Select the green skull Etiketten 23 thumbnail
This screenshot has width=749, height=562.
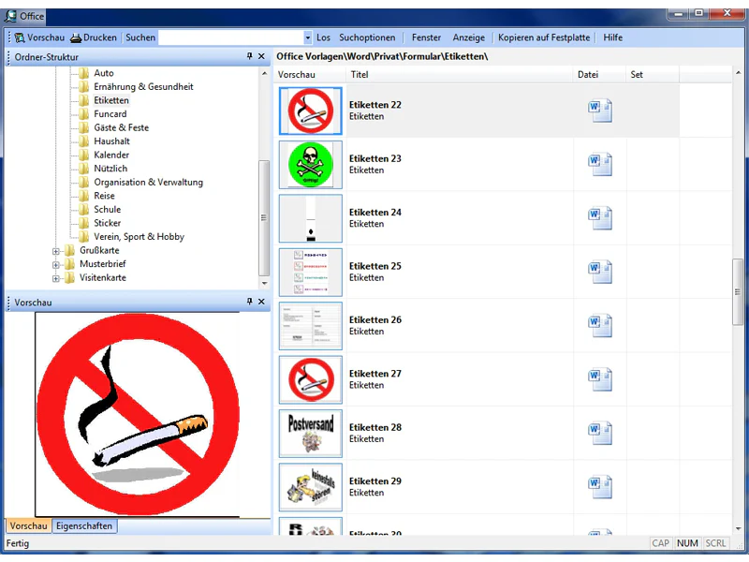click(x=311, y=165)
